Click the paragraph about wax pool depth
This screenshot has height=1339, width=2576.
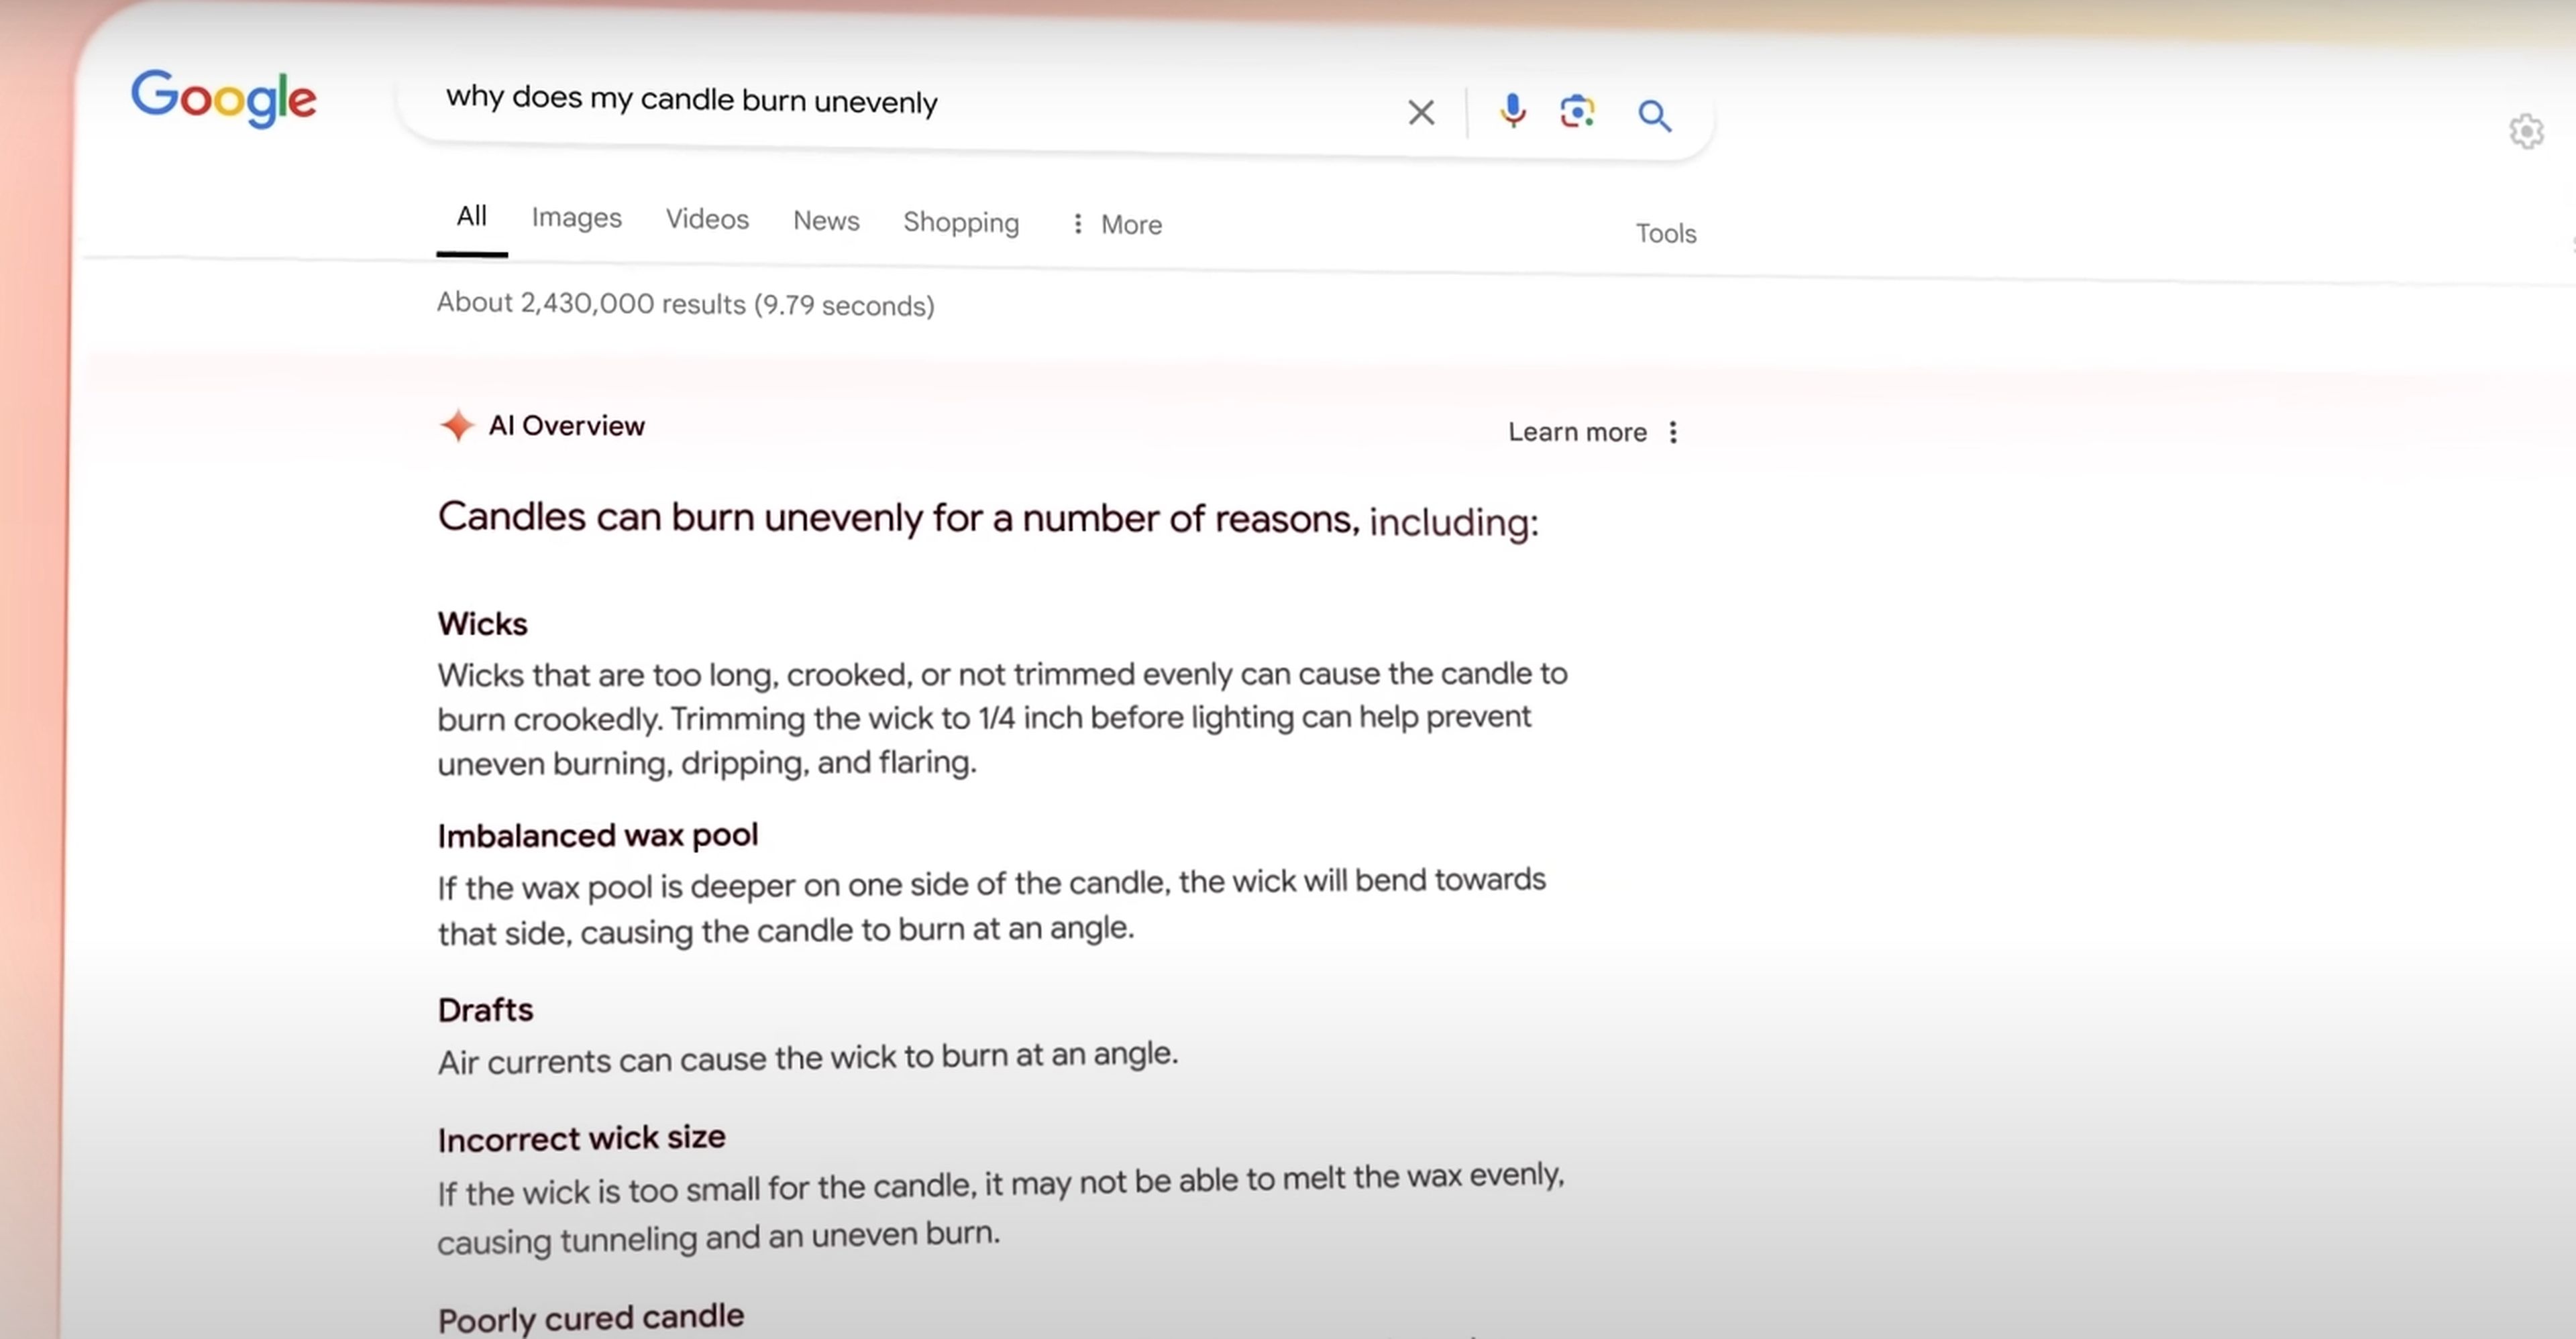coord(992,907)
